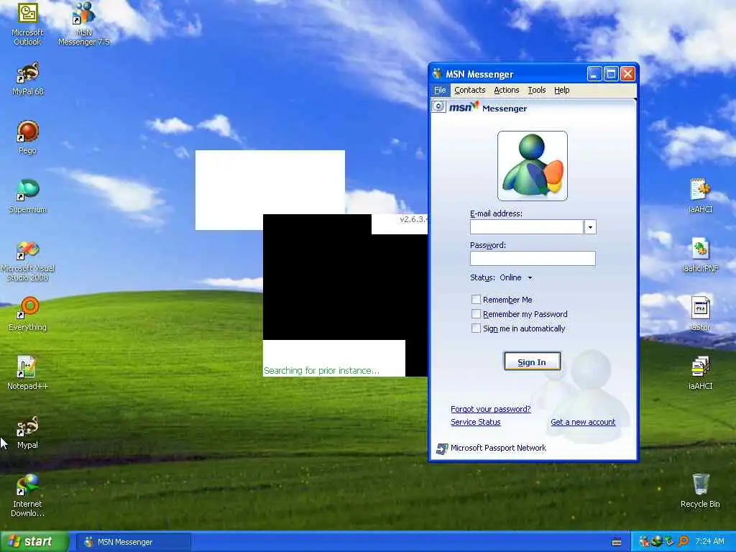
Task: Click the MSN Messenger tray icon with red X
Action: click(644, 542)
